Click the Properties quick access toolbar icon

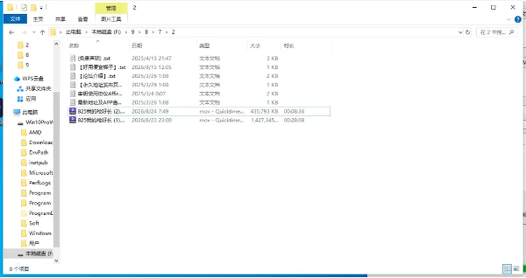pyautogui.click(x=24, y=7)
